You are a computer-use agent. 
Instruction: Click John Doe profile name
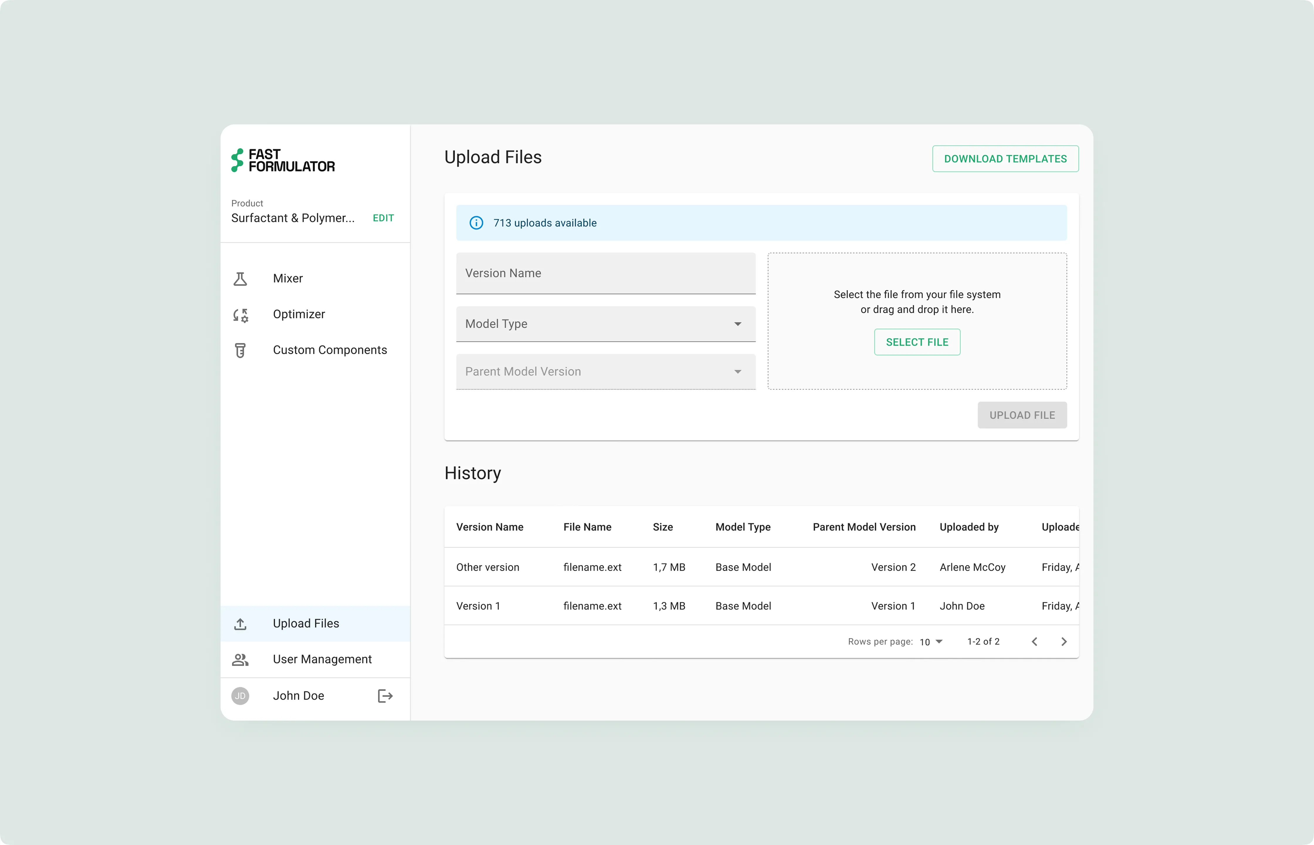[298, 696]
